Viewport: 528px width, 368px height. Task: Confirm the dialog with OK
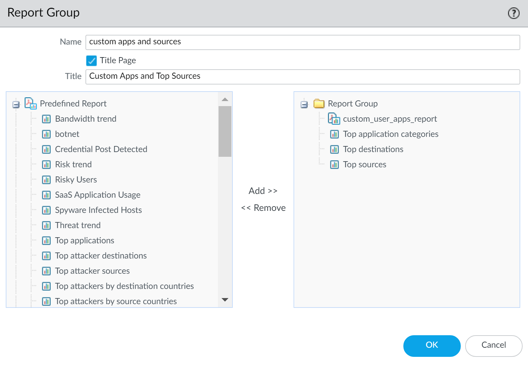(x=431, y=345)
